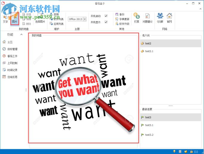Click 新建 in the 我的地盘 group
Viewport: 204px width, 154px height.
pos(27,14)
